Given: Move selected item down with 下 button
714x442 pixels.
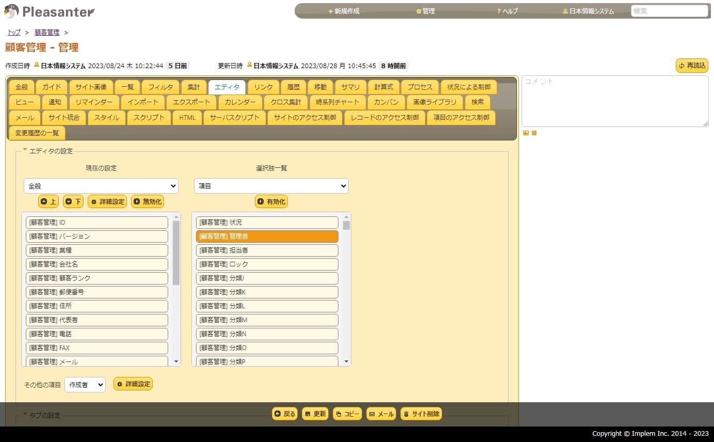Looking at the screenshot, I should 73,201.
